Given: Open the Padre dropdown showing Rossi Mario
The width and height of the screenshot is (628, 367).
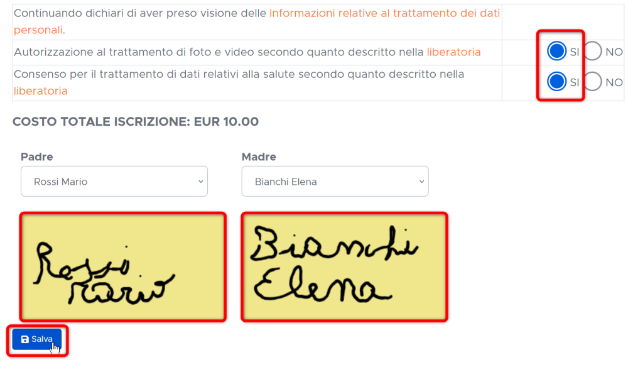Looking at the screenshot, I should [114, 182].
